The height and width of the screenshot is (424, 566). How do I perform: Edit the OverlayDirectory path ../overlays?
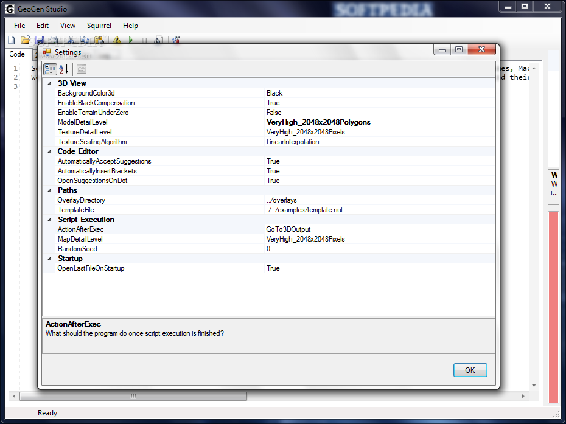[x=379, y=200]
